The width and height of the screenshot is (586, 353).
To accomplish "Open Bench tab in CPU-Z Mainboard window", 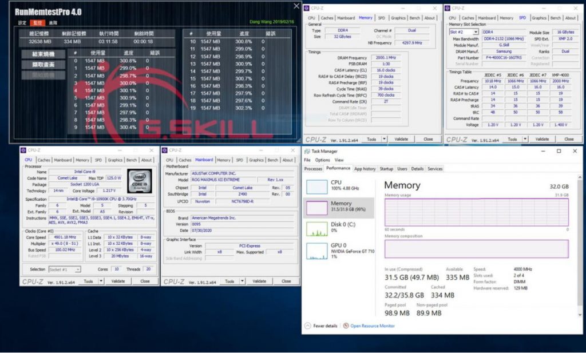I will tap(273, 160).
